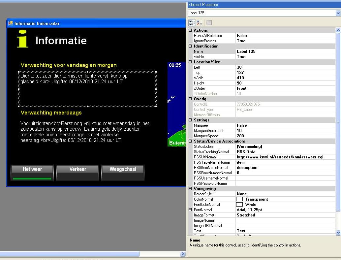The height and width of the screenshot is (260, 341).
Task: Select the ZOrder value Front
Action: (x=286, y=88)
